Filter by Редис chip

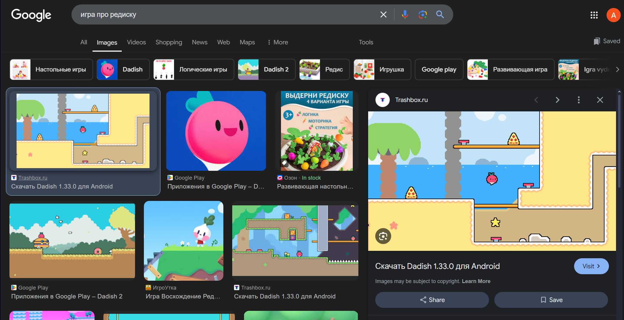(x=324, y=69)
